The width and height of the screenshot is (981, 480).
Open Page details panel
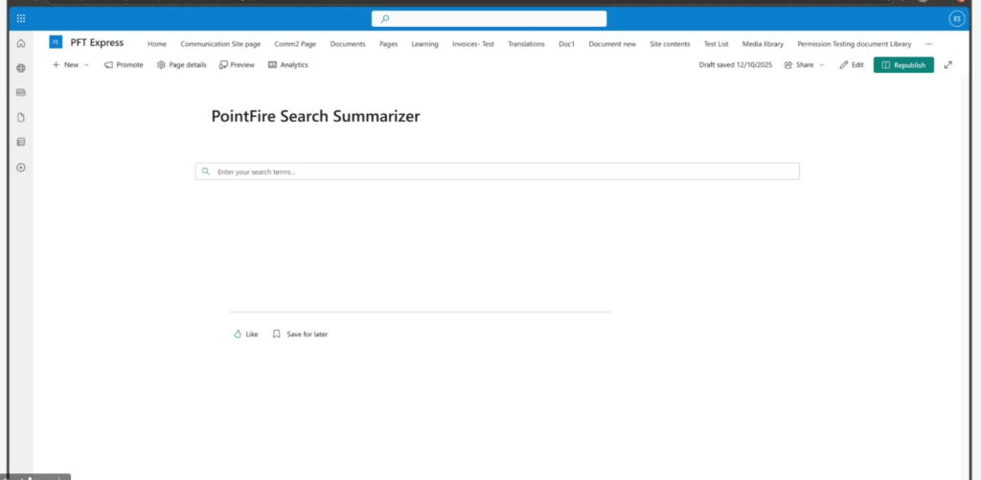181,65
